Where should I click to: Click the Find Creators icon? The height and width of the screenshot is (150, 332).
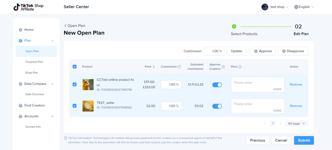[x=20, y=106]
